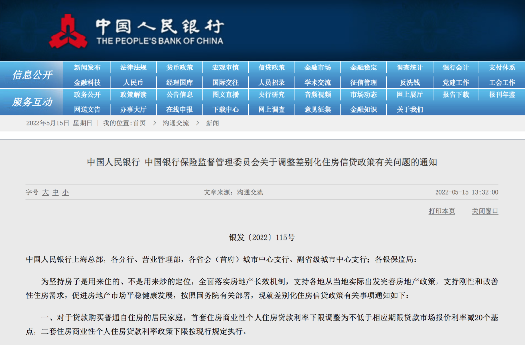
Task: Click the 关闭窗口 close window link
Action: point(485,211)
